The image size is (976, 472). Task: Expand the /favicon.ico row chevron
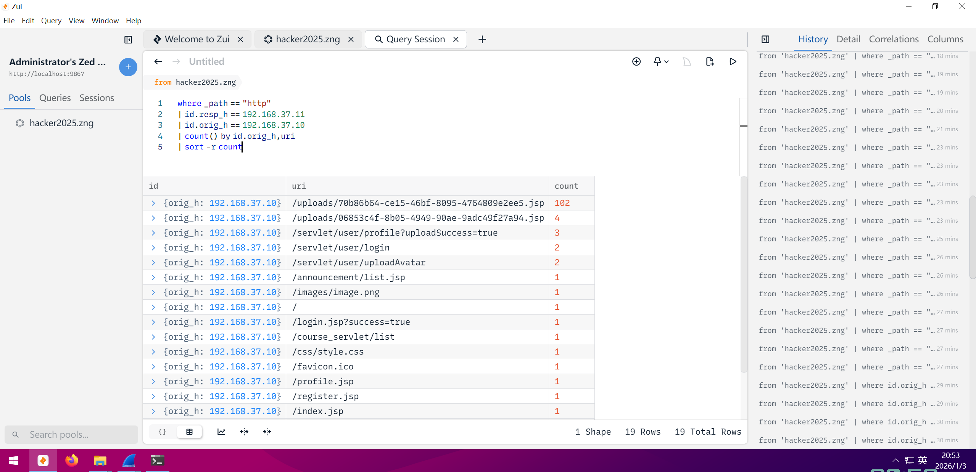(x=153, y=367)
